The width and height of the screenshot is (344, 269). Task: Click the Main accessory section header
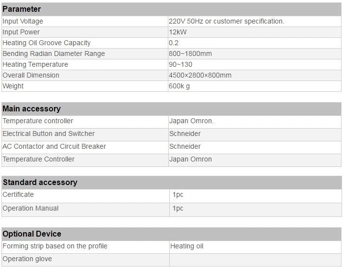click(x=171, y=109)
